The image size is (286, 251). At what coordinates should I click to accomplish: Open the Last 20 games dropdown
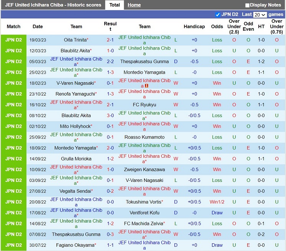point(260,15)
